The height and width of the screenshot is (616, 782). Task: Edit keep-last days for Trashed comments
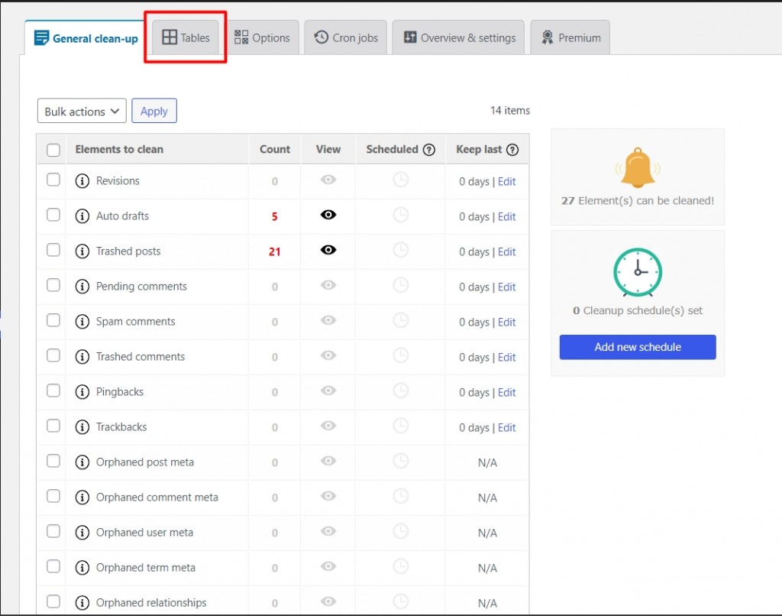click(x=507, y=358)
